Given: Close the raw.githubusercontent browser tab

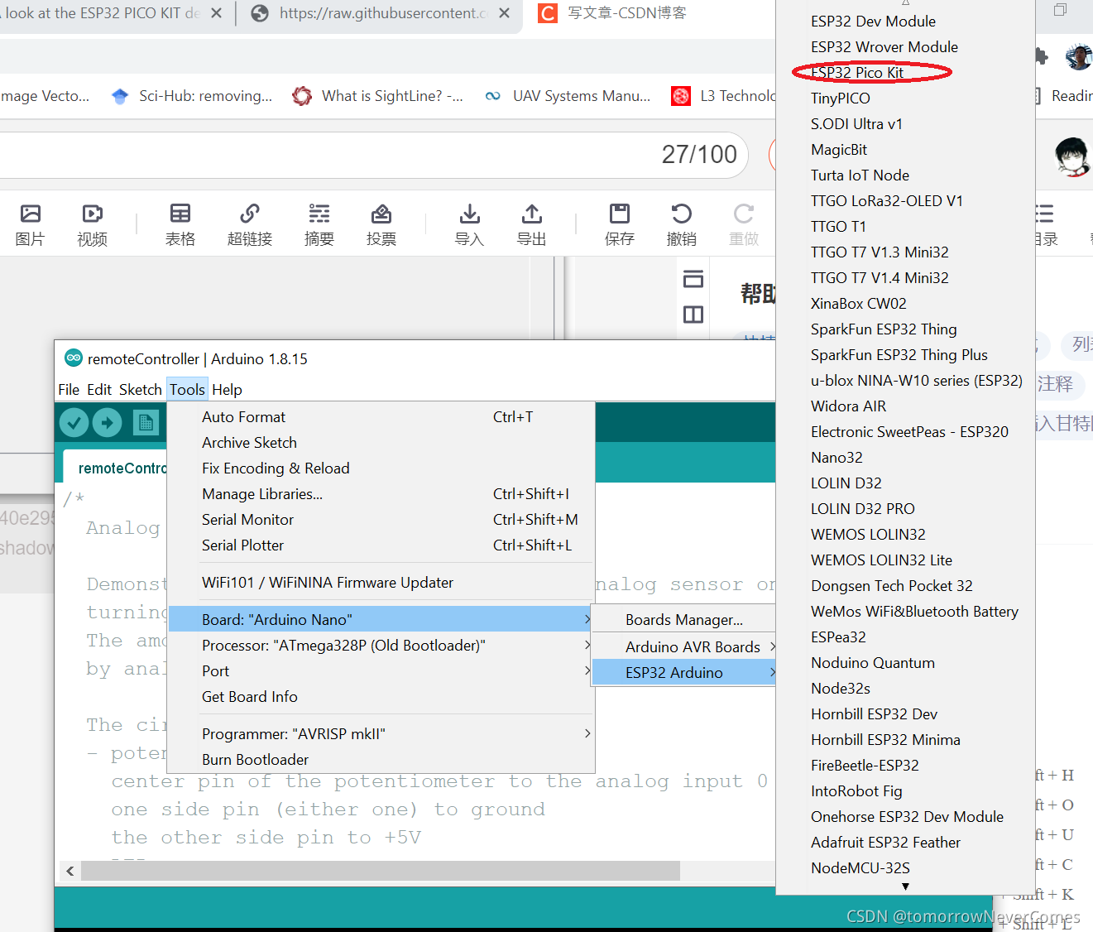Looking at the screenshot, I should point(504,13).
